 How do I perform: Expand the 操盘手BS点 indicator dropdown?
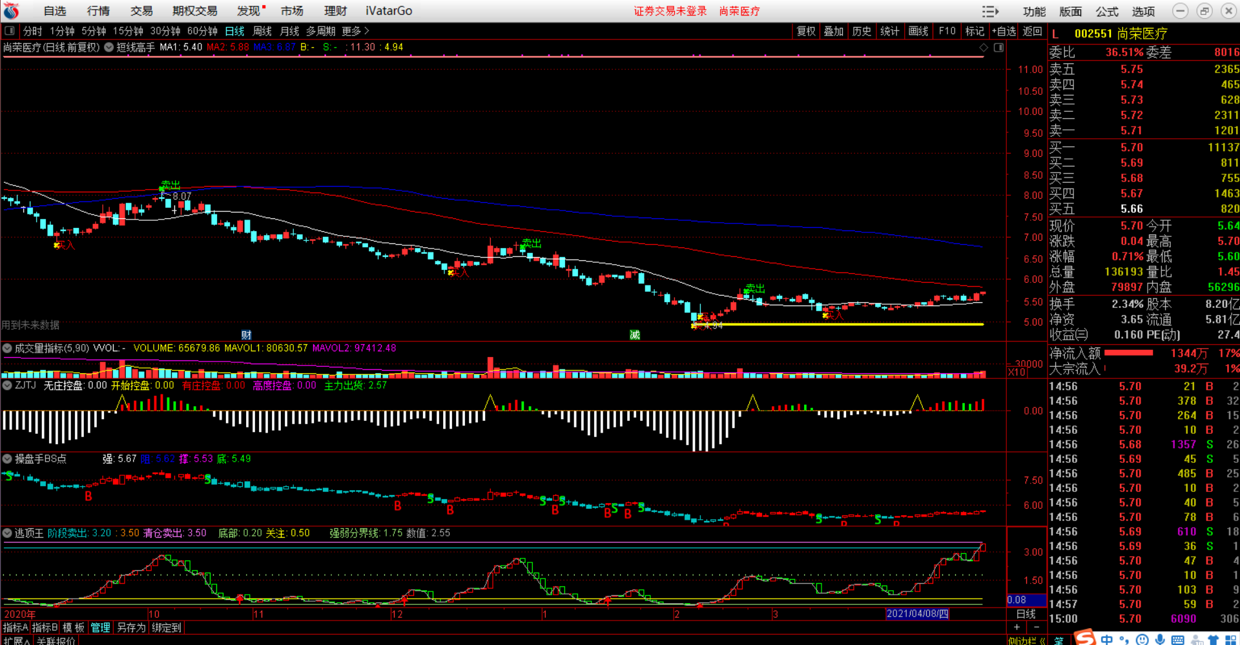8,459
